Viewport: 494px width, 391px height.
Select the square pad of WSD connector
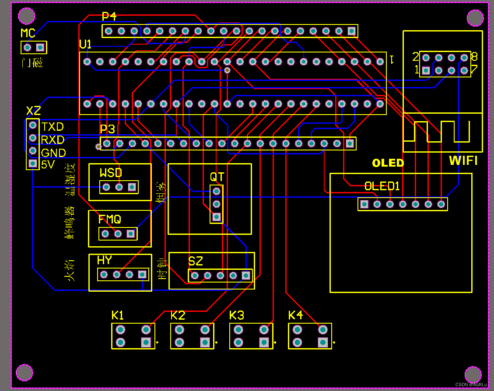click(x=132, y=187)
